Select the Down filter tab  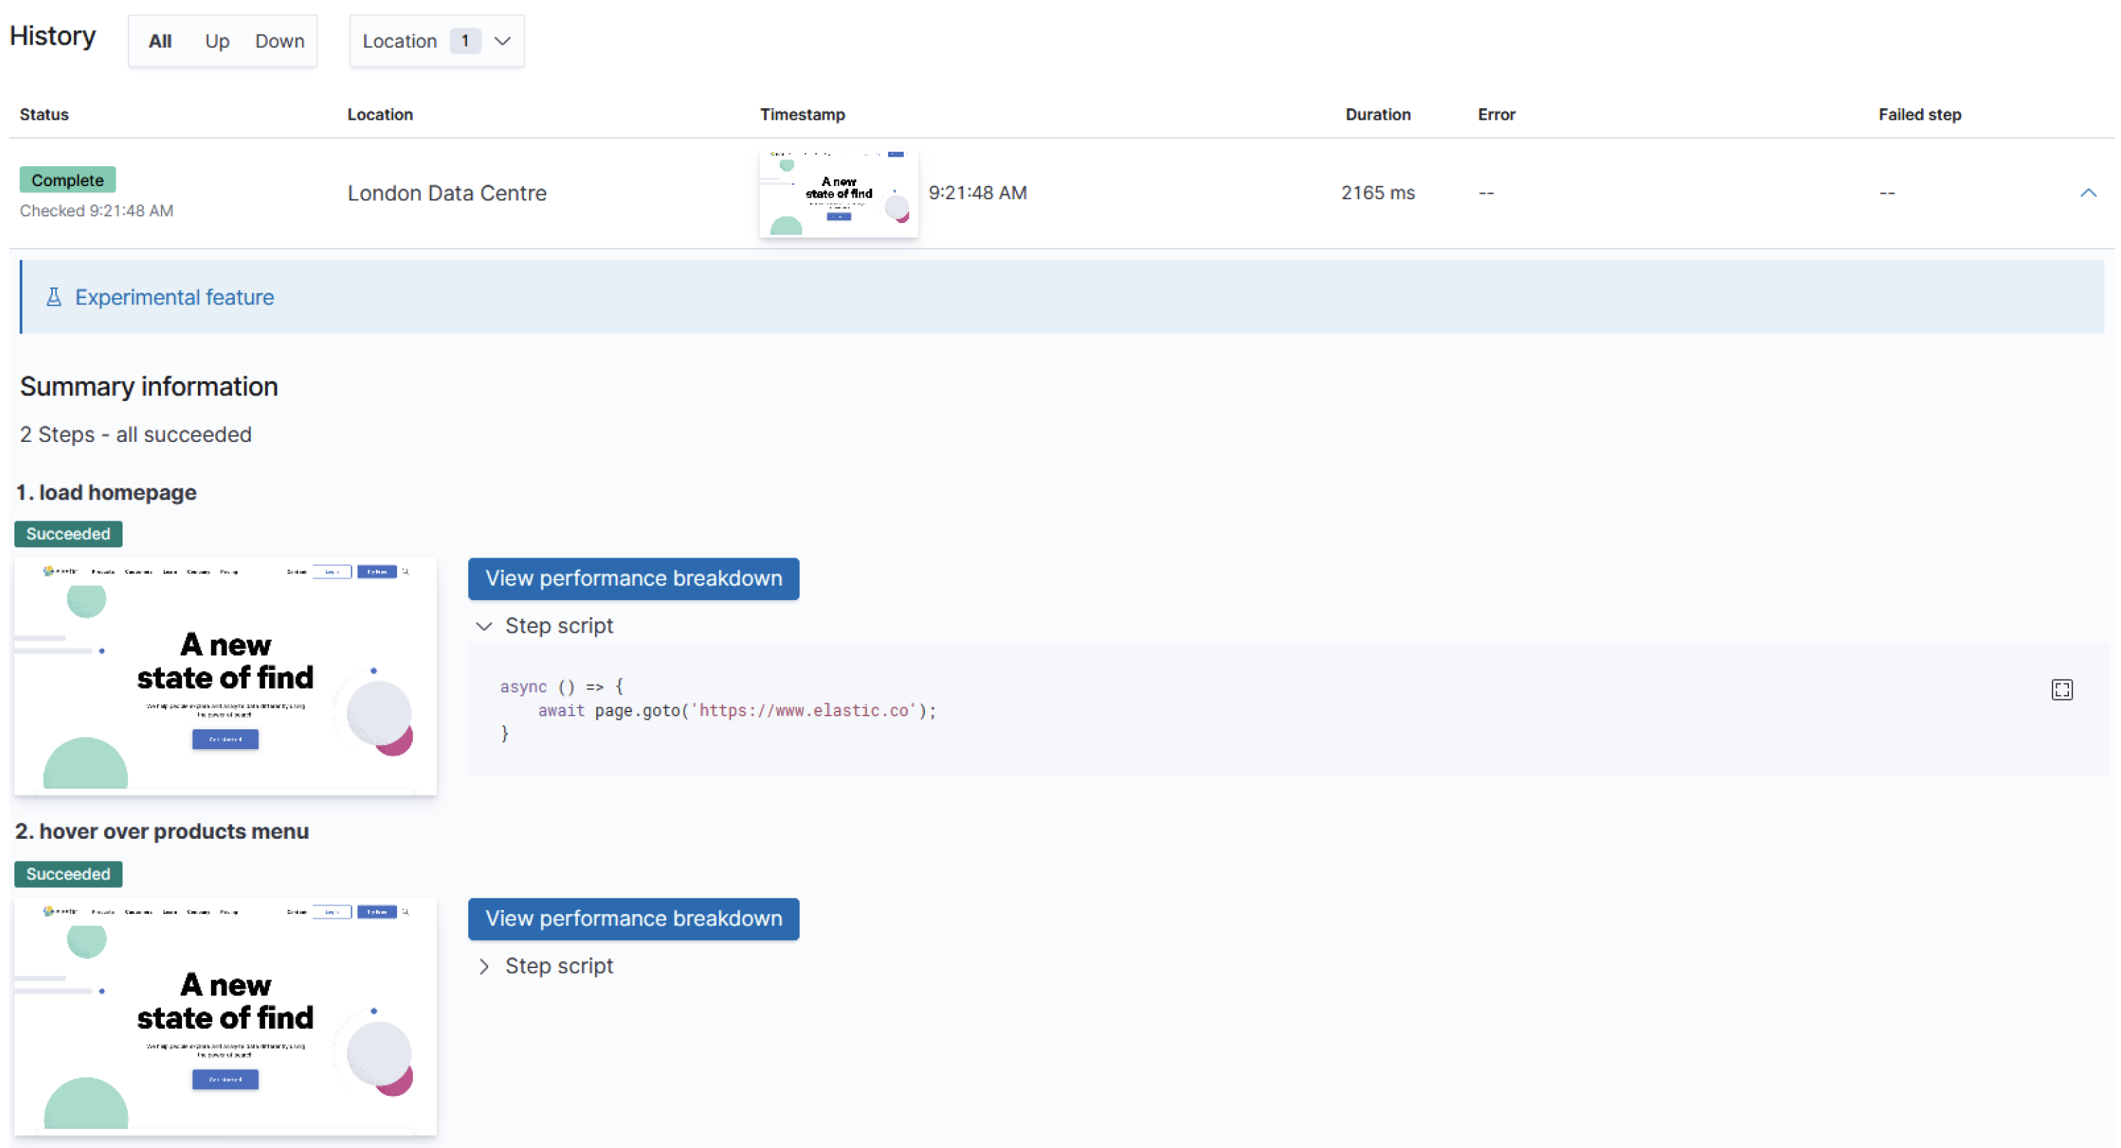[x=279, y=40]
